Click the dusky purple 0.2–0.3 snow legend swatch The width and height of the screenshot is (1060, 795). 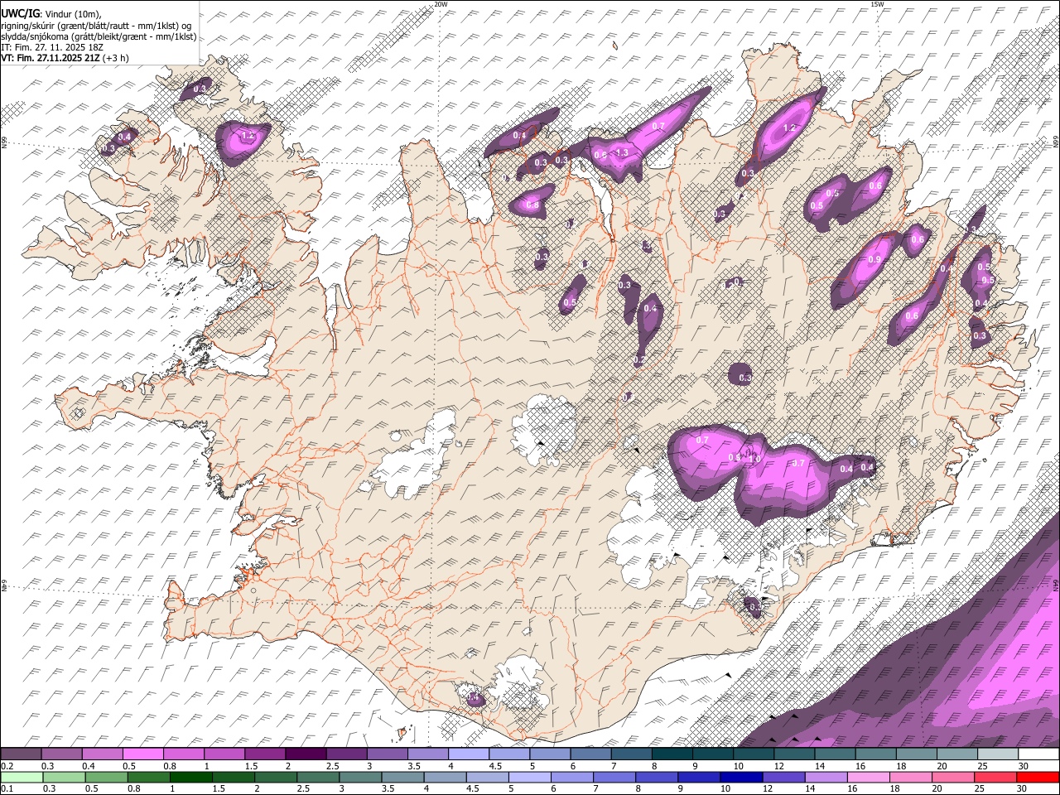[x=21, y=754]
